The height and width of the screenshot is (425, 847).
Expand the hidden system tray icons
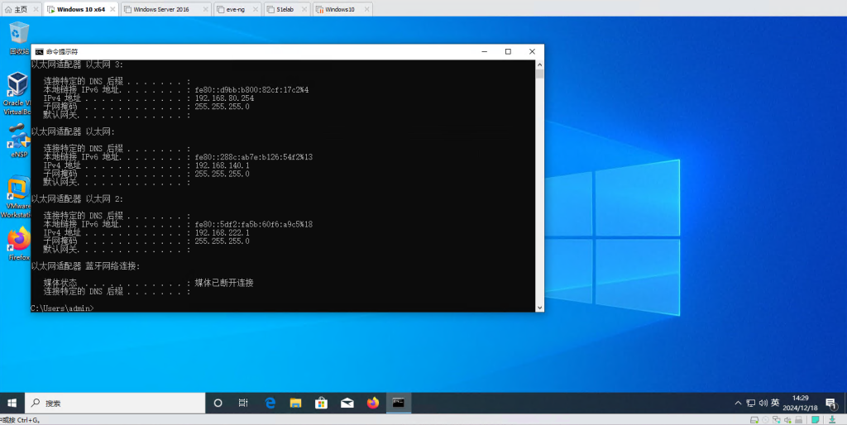738,403
